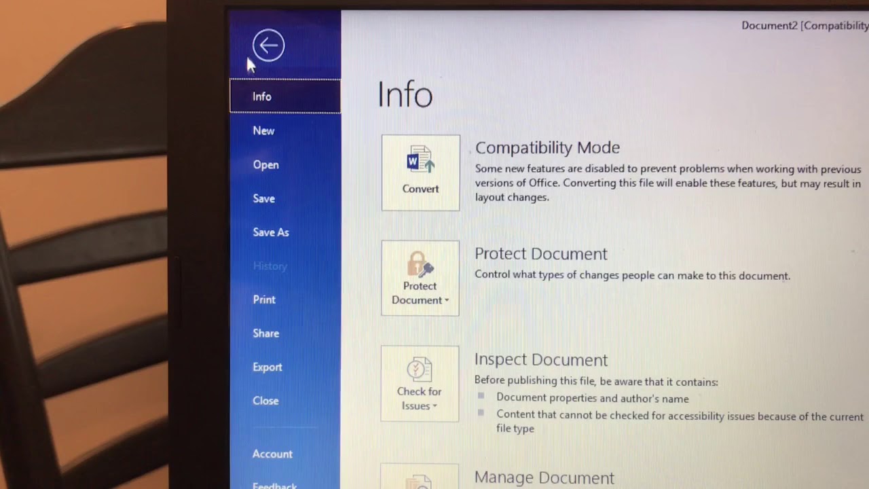Open the Share page
Image resolution: width=869 pixels, height=489 pixels.
click(x=265, y=333)
